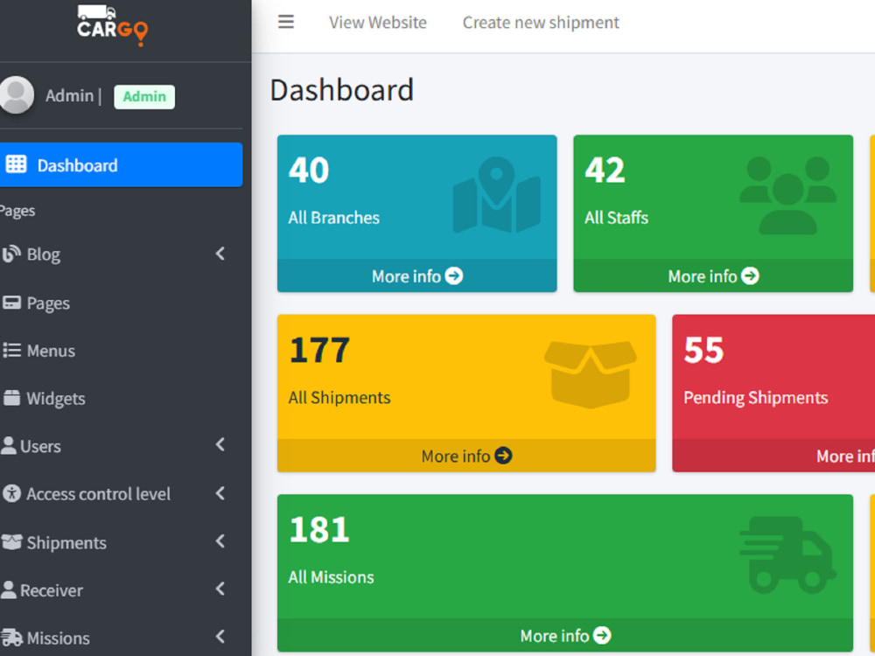Click the Admin username text
This screenshot has width=875, height=656.
pyautogui.click(x=70, y=96)
